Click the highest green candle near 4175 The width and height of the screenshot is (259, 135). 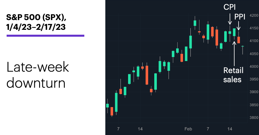195,23
